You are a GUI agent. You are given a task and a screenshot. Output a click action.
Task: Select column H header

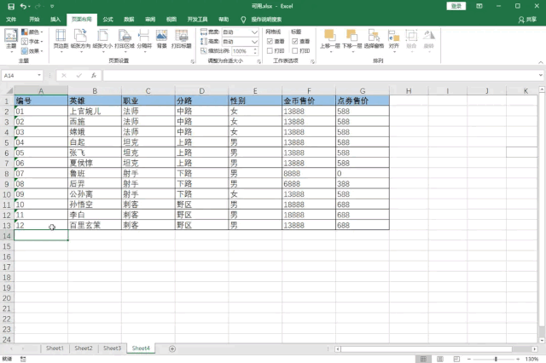[x=409, y=90]
